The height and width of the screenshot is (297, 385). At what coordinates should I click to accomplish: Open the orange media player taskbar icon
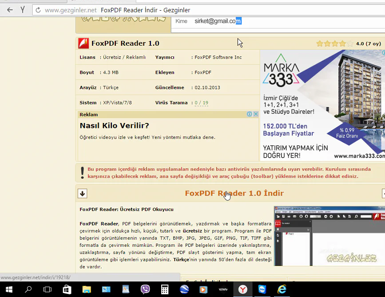click(x=203, y=289)
